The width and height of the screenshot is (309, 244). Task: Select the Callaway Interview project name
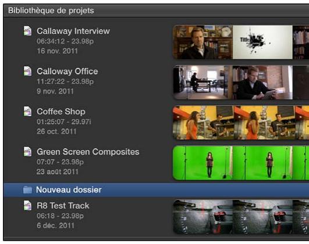tap(73, 31)
